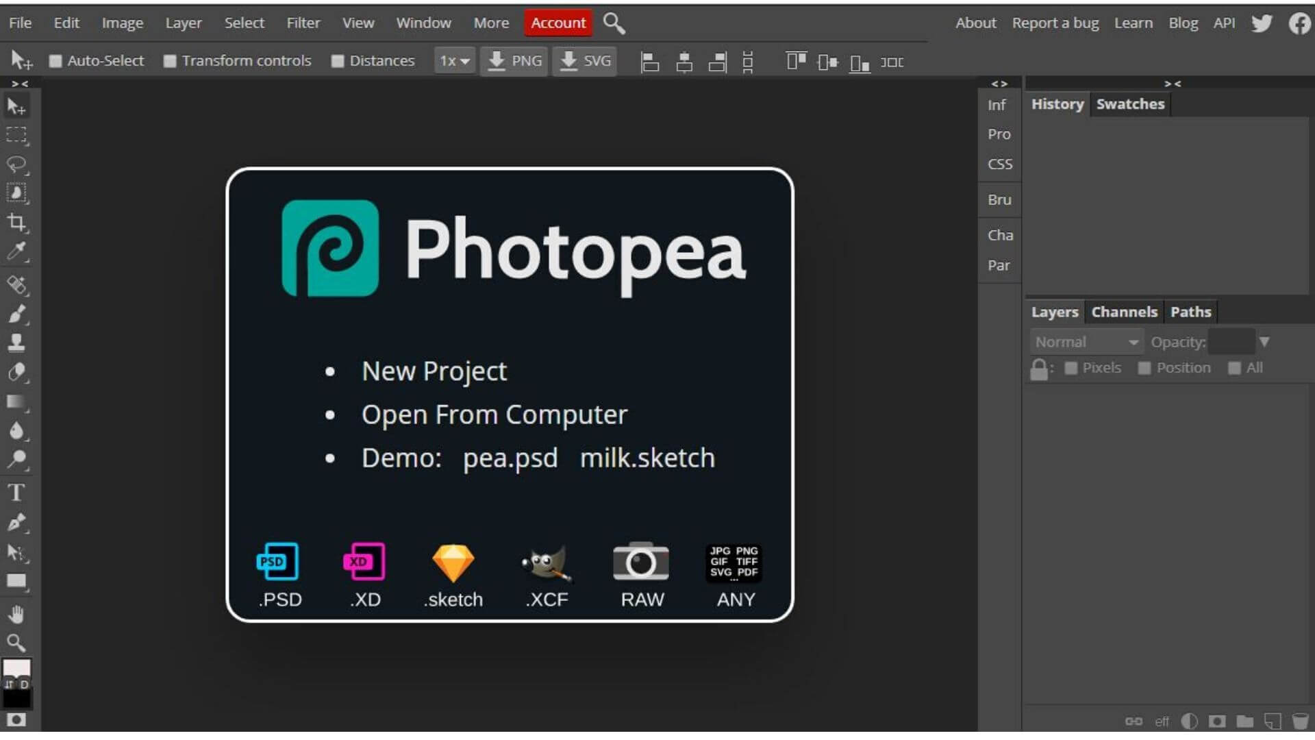The image size is (1315, 740).
Task: Click the SVG export button
Action: pos(585,61)
